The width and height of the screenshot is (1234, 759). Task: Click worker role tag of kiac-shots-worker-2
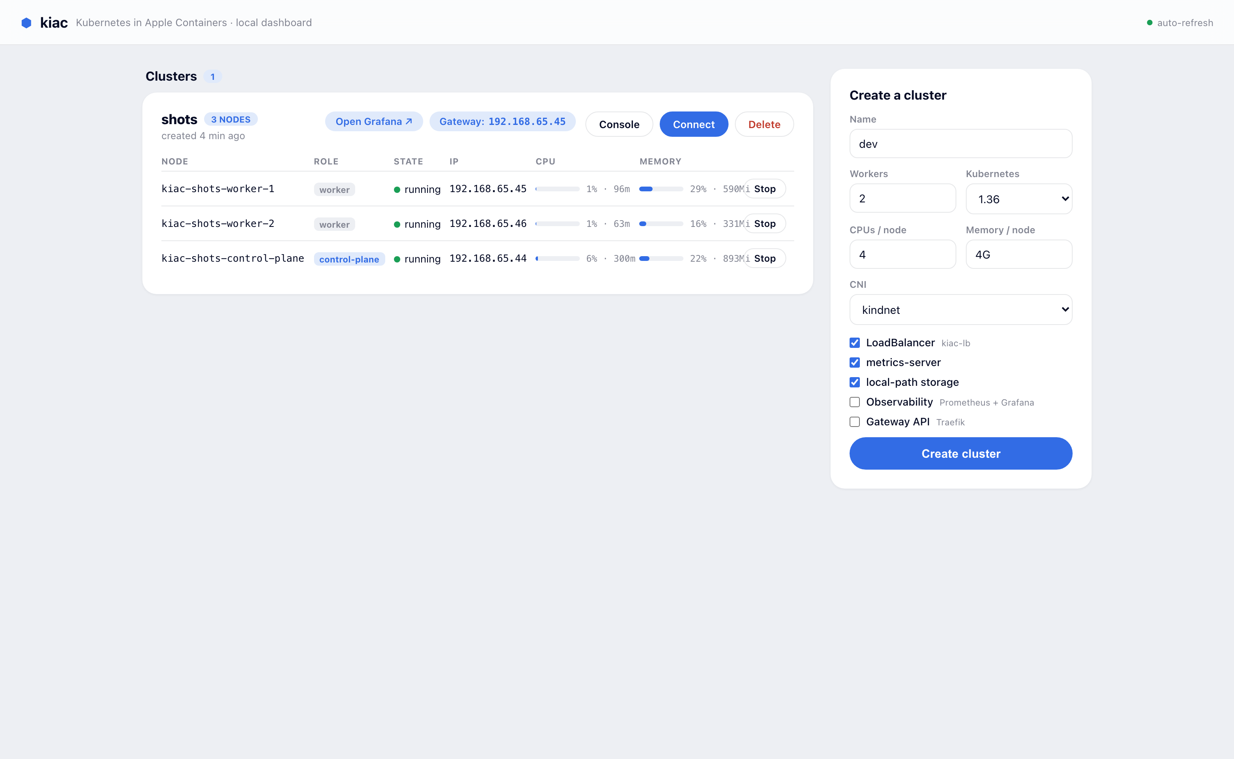tap(334, 224)
